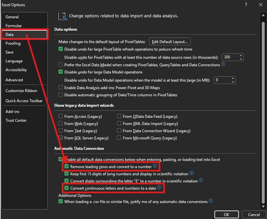Viewport: 267px width, 219px height.
Task: Increase the PivotTable data source rows spinner
Action: coord(240,55)
